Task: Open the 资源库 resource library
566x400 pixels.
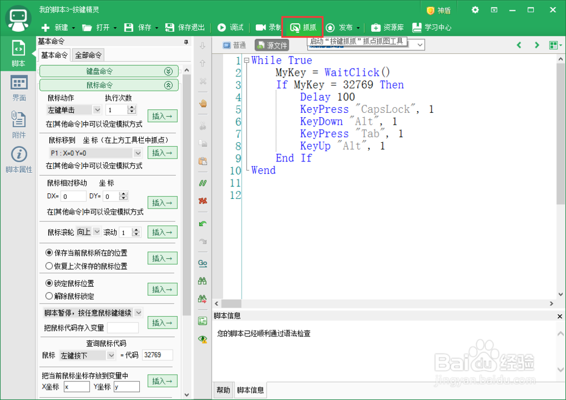Action: [387, 27]
